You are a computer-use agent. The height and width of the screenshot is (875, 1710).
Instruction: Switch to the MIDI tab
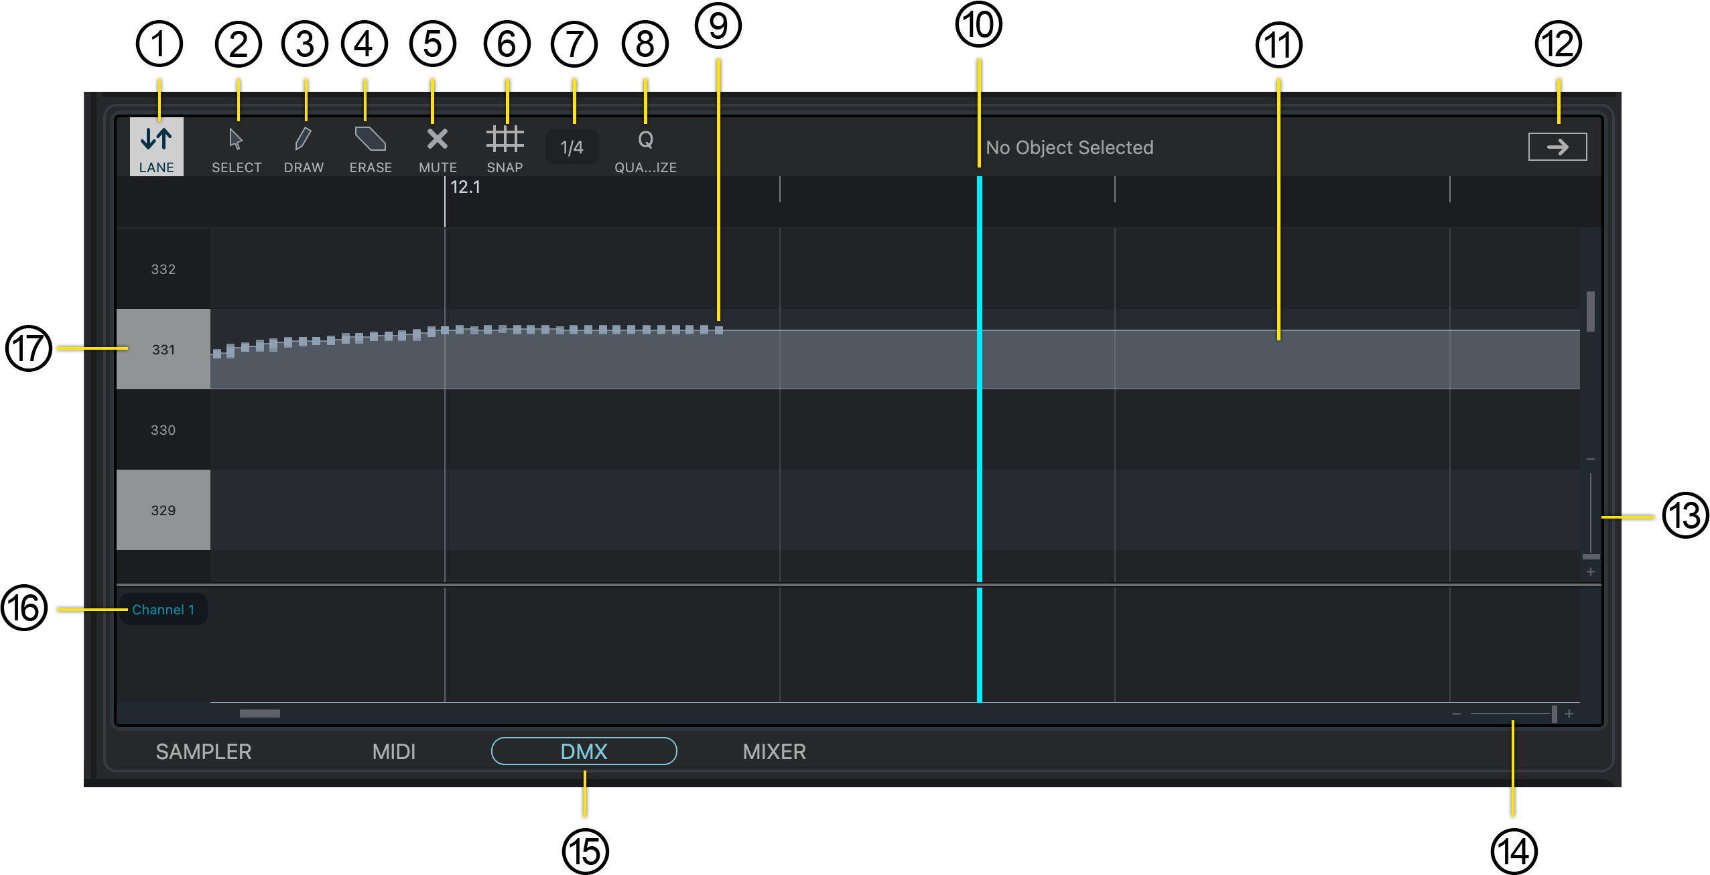(x=394, y=752)
